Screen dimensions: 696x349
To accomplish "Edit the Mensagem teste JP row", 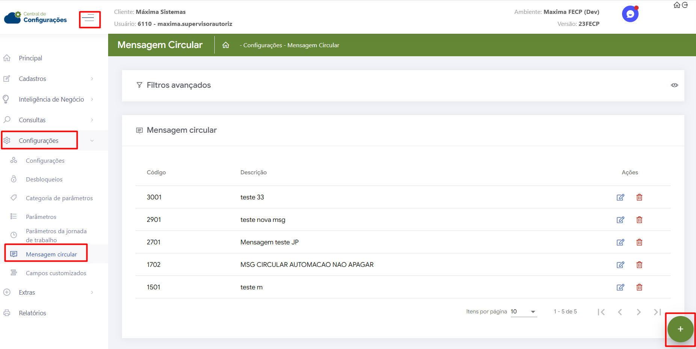I will click(620, 242).
